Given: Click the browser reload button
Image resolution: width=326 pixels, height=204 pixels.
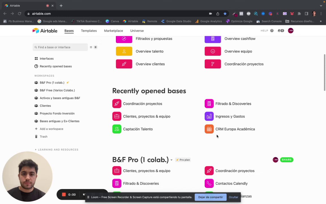Looking at the screenshot, I should [x=20, y=14].
